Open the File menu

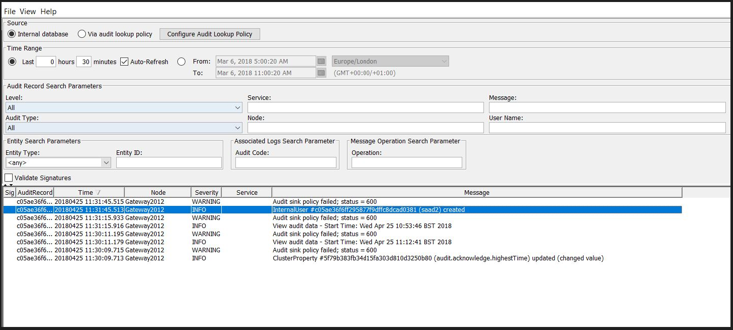click(x=10, y=11)
